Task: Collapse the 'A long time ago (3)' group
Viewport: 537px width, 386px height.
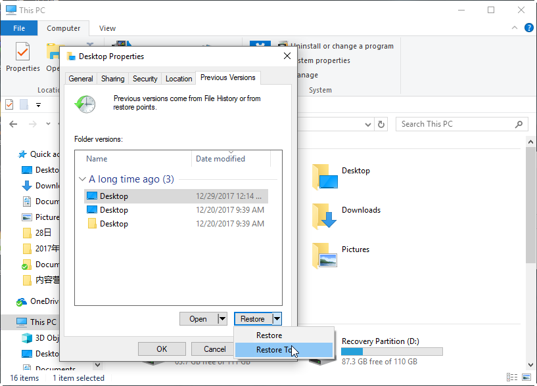Action: (82, 179)
